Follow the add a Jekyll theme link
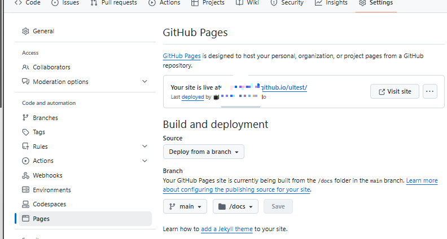The image size is (447, 239). point(227,229)
